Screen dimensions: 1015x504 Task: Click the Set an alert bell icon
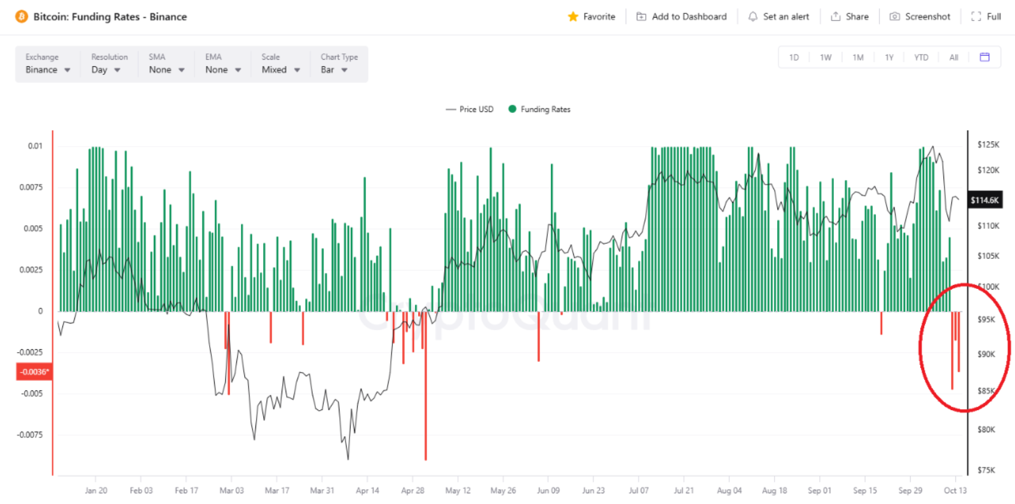(x=753, y=17)
